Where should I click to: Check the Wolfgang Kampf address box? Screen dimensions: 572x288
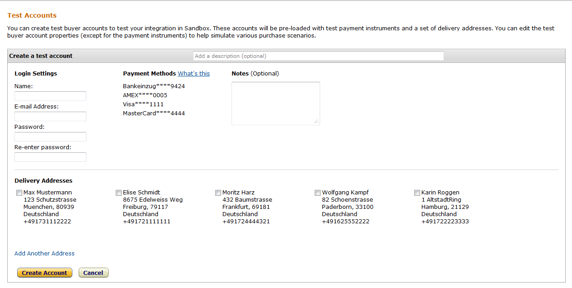317,193
